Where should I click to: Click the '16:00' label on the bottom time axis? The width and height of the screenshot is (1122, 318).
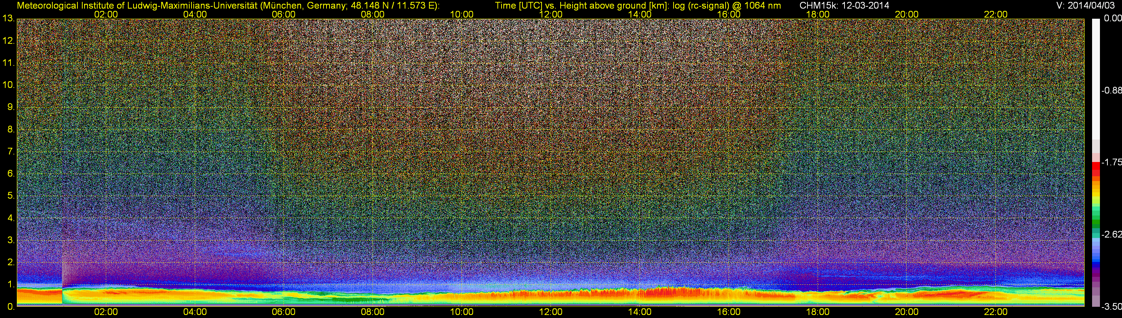(x=729, y=312)
